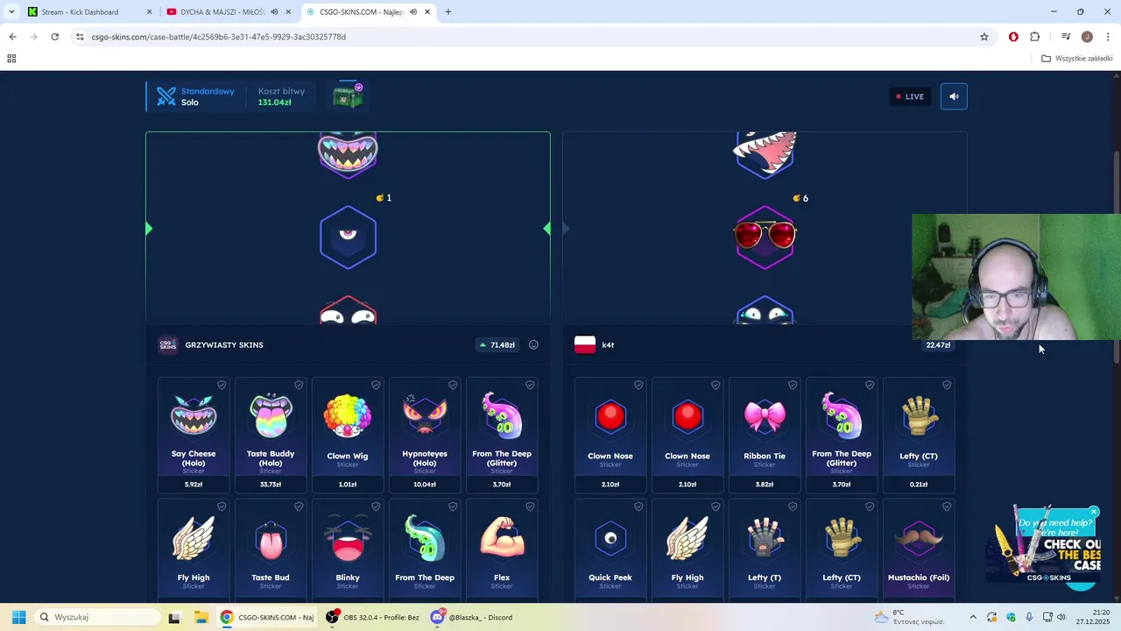Close the help chat popup
Image resolution: width=1121 pixels, height=631 pixels.
[1094, 512]
